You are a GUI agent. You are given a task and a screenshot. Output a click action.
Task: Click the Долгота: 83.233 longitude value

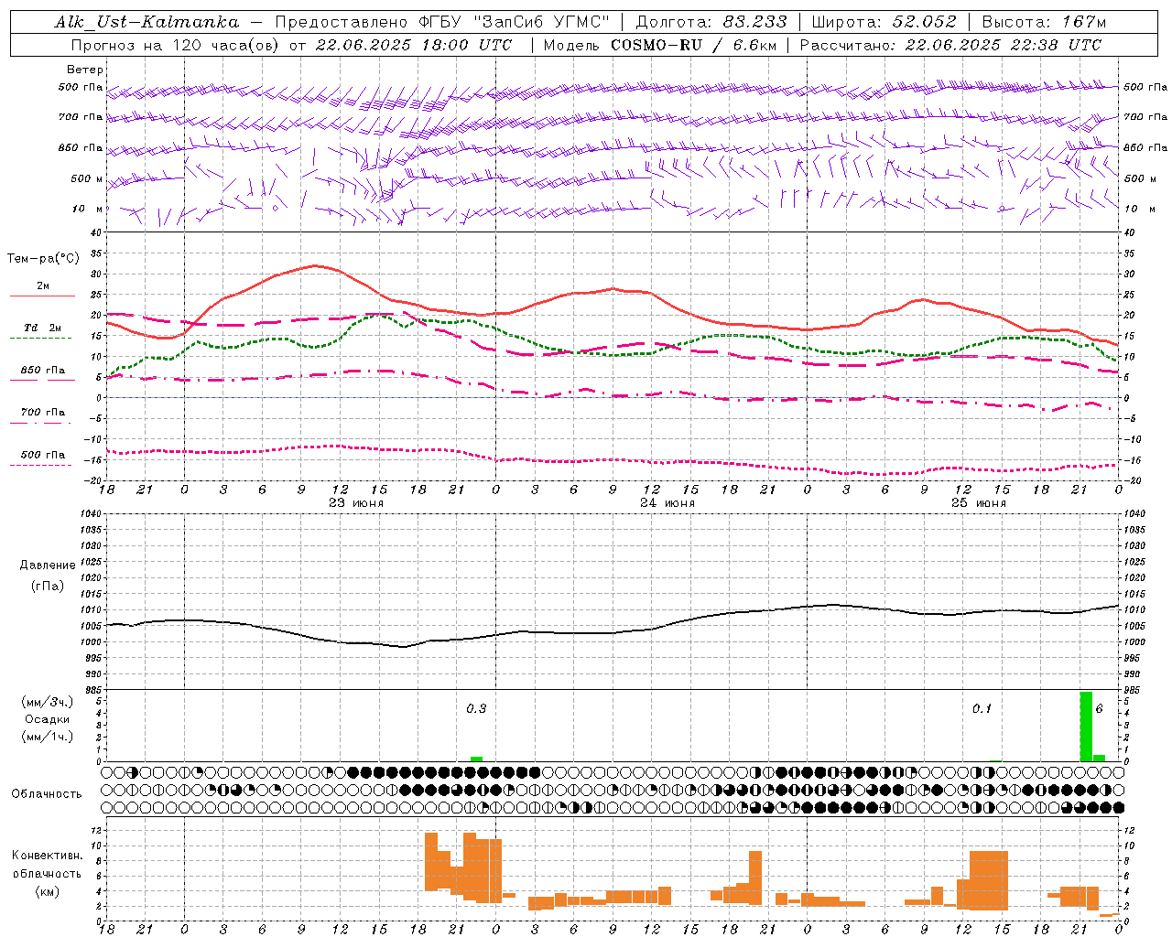[711, 22]
